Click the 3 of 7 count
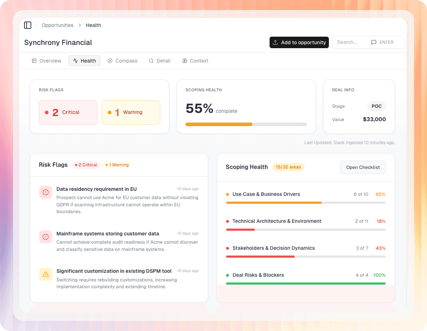 362,248
